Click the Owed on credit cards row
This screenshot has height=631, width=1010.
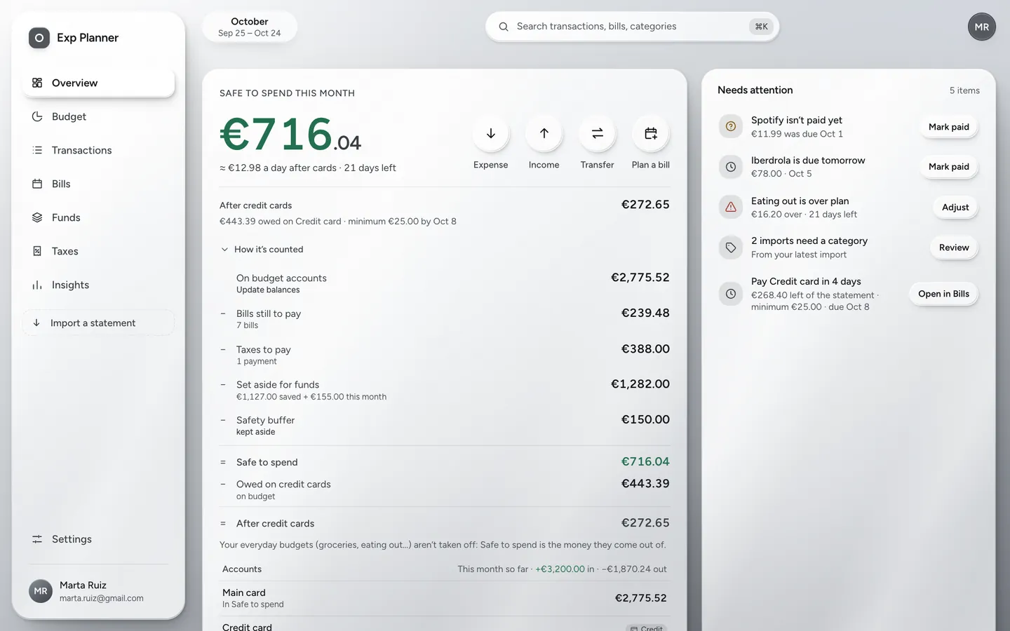tap(445, 489)
